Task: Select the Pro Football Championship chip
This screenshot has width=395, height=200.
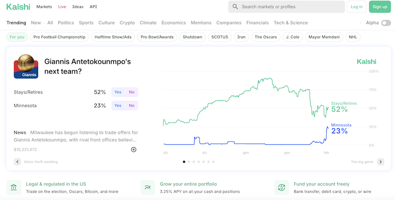Action: pyautogui.click(x=60, y=37)
